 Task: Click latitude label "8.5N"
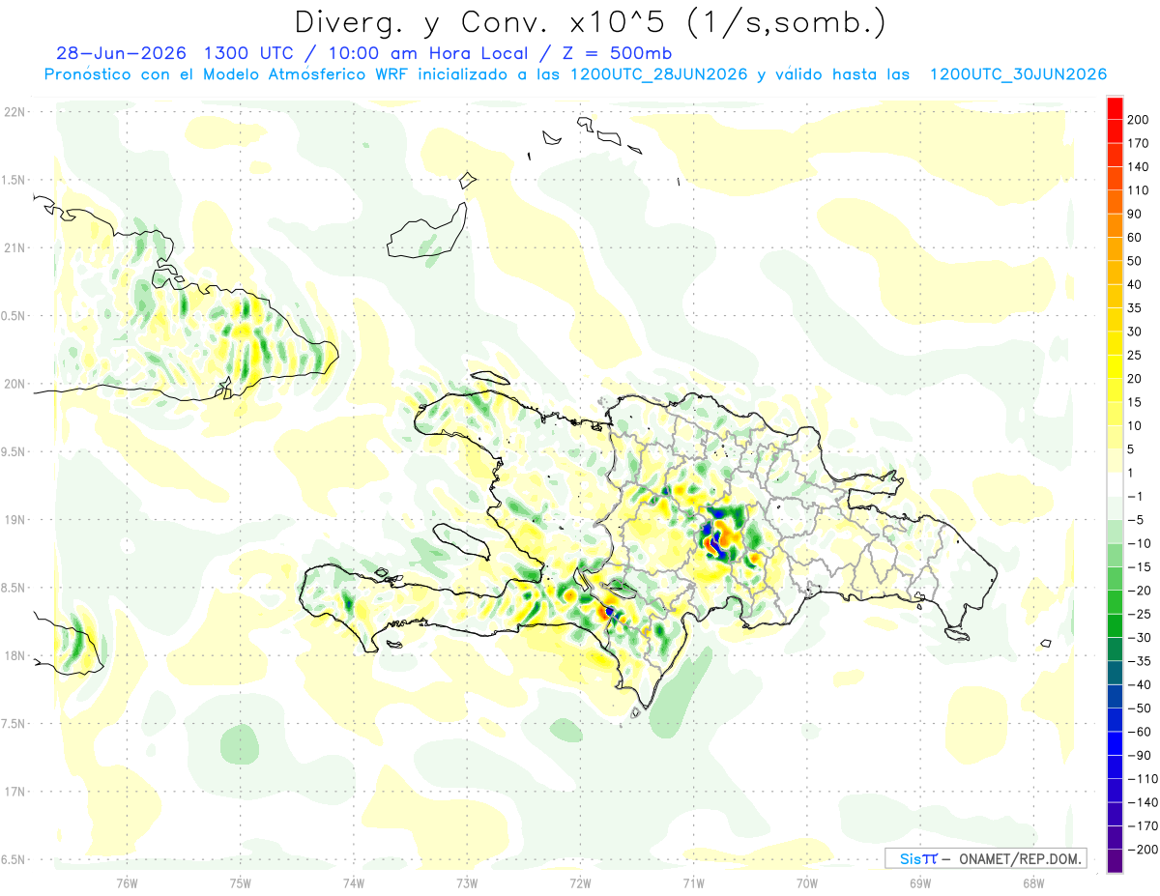(x=14, y=588)
